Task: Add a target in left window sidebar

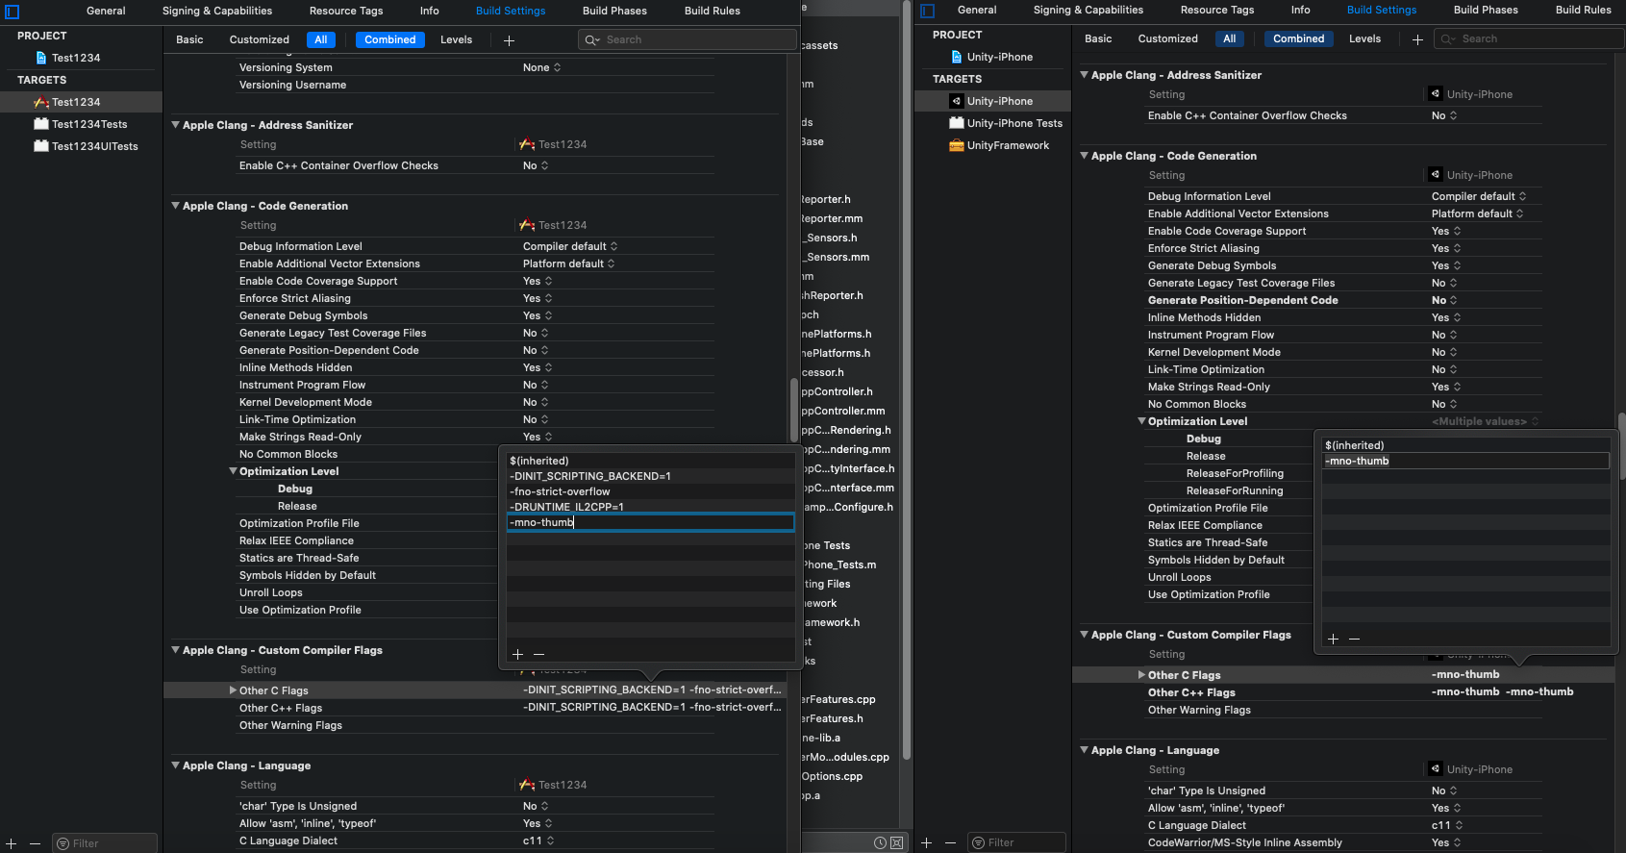Action: 12,843
